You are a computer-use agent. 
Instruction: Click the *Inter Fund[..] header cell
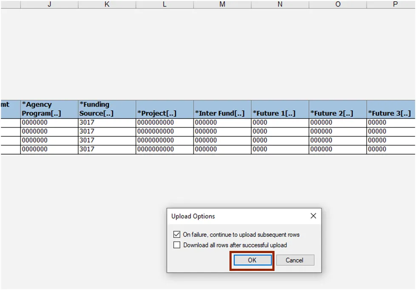point(222,109)
